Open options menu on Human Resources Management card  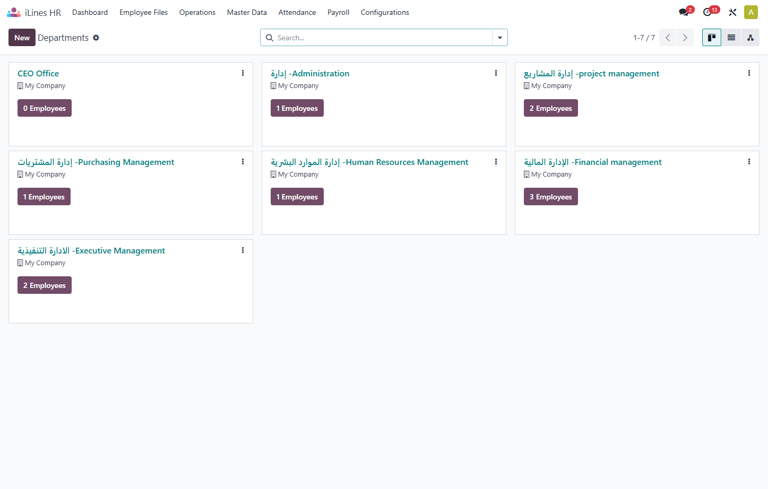pyautogui.click(x=496, y=162)
